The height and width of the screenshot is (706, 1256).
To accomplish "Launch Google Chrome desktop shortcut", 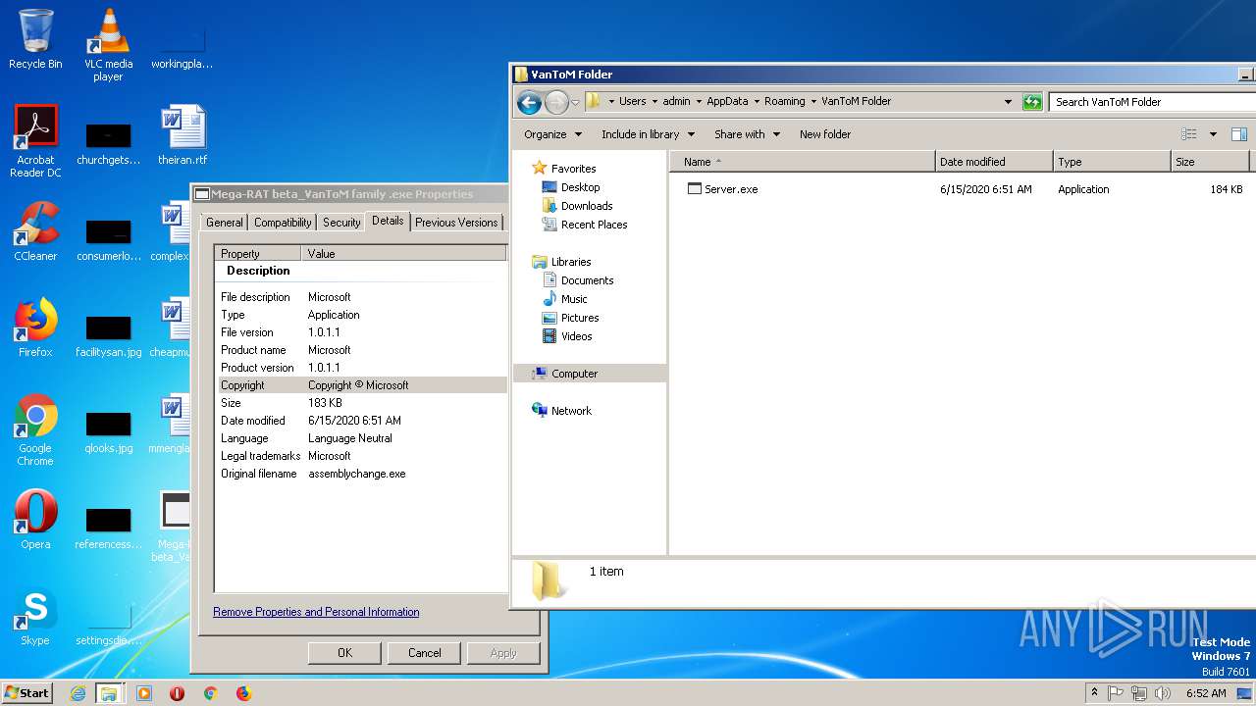I will pos(35,429).
